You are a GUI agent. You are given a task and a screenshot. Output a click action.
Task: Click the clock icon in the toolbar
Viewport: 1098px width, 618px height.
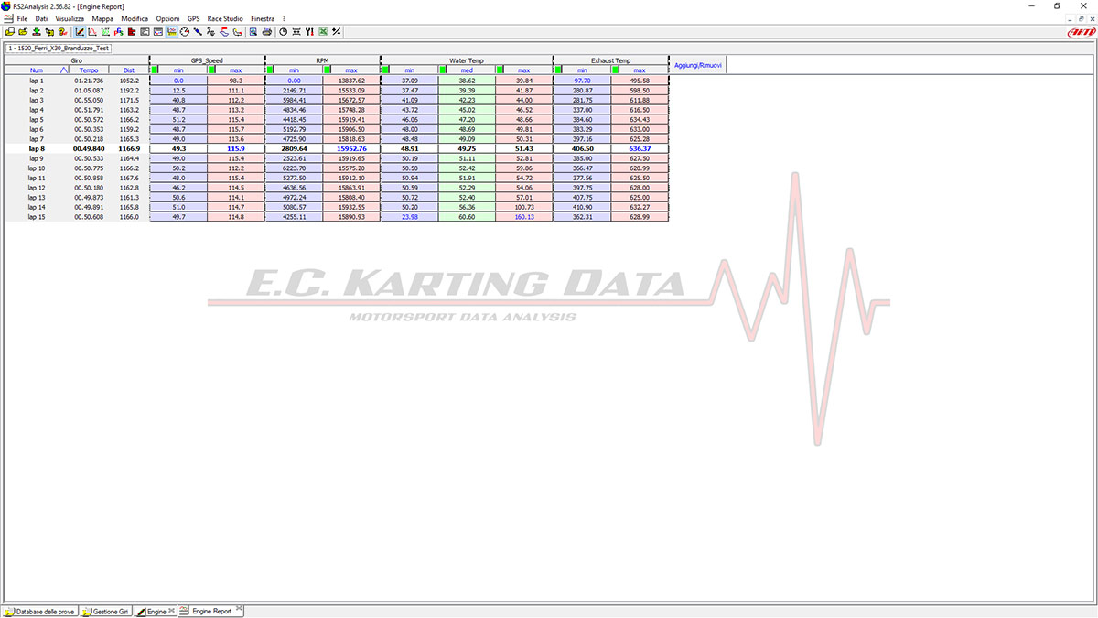pos(284,31)
